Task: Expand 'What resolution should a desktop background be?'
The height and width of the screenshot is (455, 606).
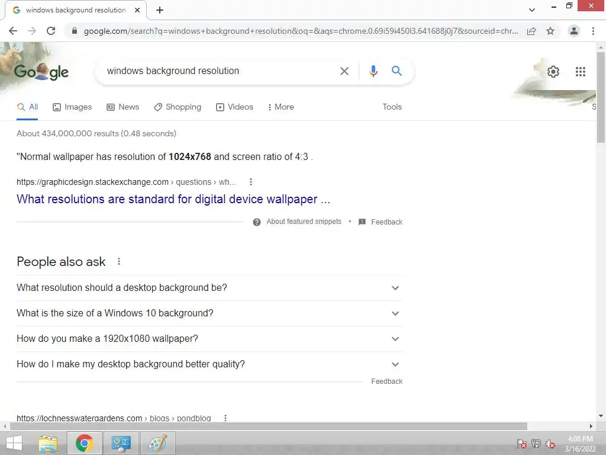Action: [x=209, y=288]
